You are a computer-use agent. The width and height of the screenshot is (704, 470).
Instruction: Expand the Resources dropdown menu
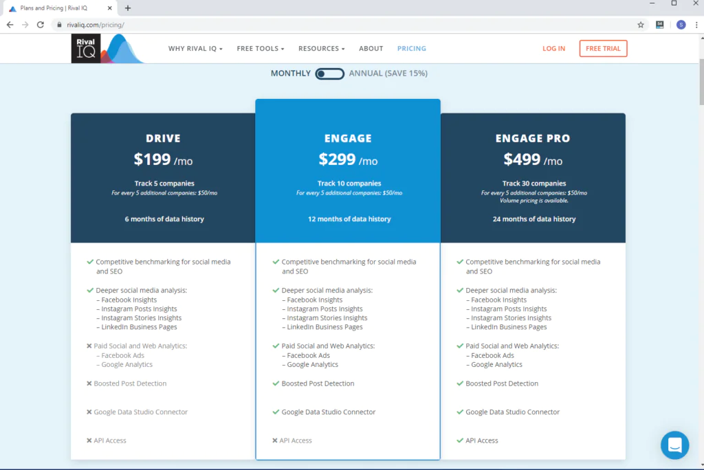pos(322,49)
